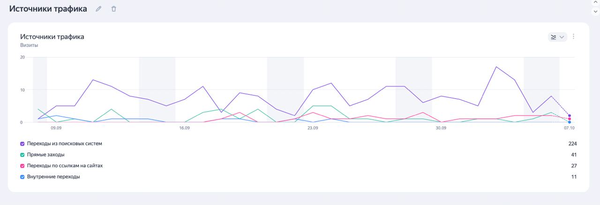Click the 224 visits total value

tap(572, 144)
